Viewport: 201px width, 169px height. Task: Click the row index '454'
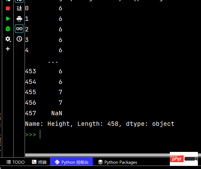(x=31, y=82)
